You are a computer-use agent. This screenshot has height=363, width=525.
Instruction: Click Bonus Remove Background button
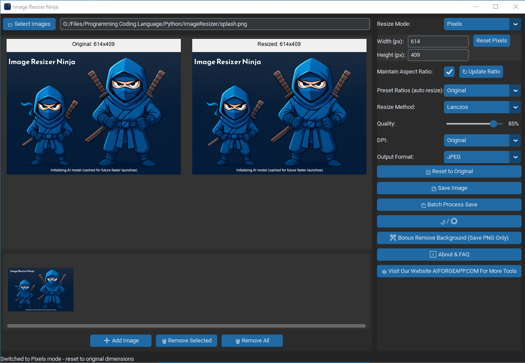click(449, 238)
